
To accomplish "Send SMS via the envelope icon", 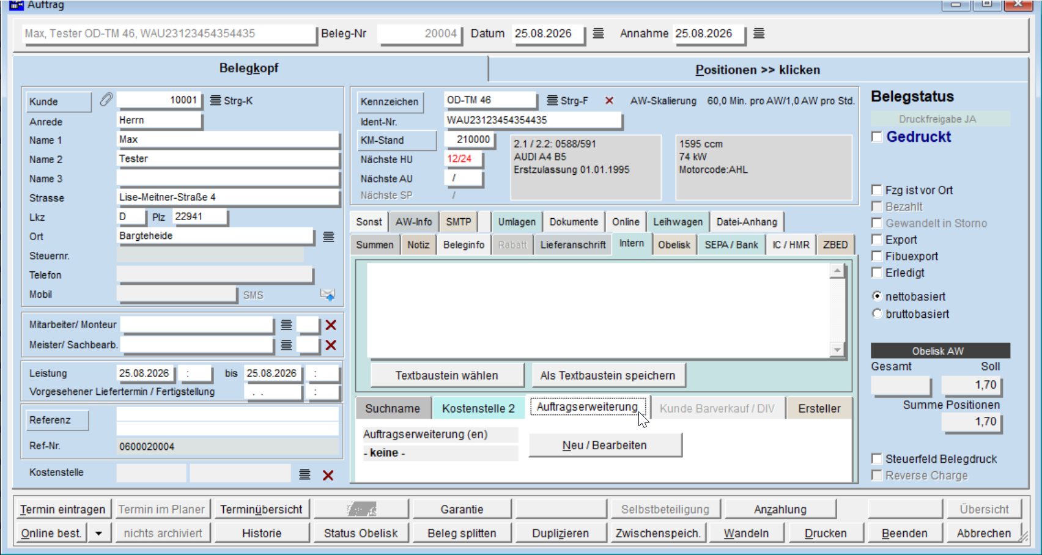I will (x=328, y=295).
